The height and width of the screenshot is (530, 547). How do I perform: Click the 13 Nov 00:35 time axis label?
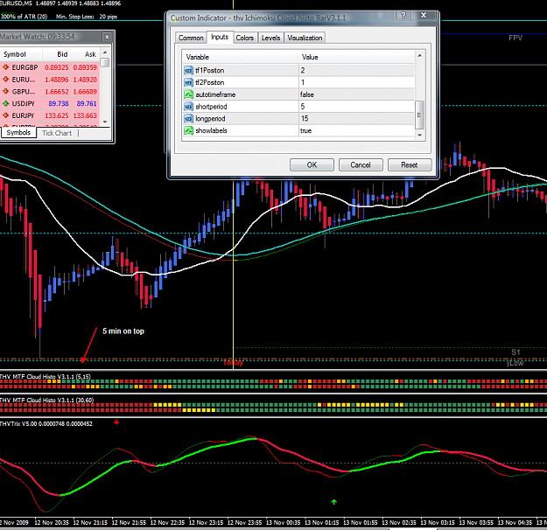[283, 523]
